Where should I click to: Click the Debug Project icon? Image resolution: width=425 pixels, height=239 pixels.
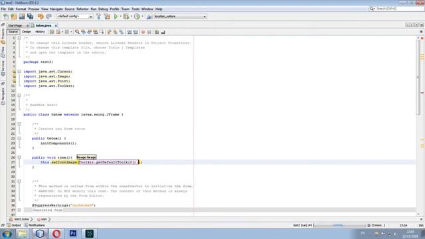pyautogui.click(x=126, y=17)
